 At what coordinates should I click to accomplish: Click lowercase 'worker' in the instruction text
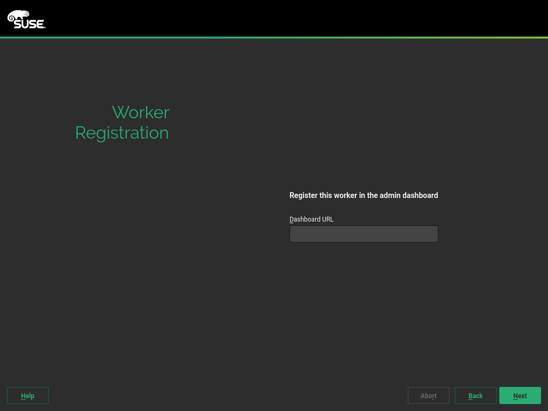tap(346, 195)
